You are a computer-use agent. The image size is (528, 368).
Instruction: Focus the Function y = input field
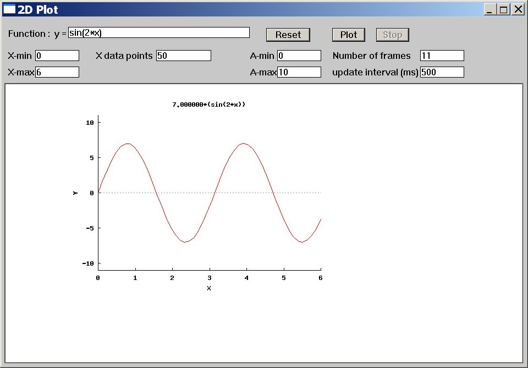click(x=158, y=33)
